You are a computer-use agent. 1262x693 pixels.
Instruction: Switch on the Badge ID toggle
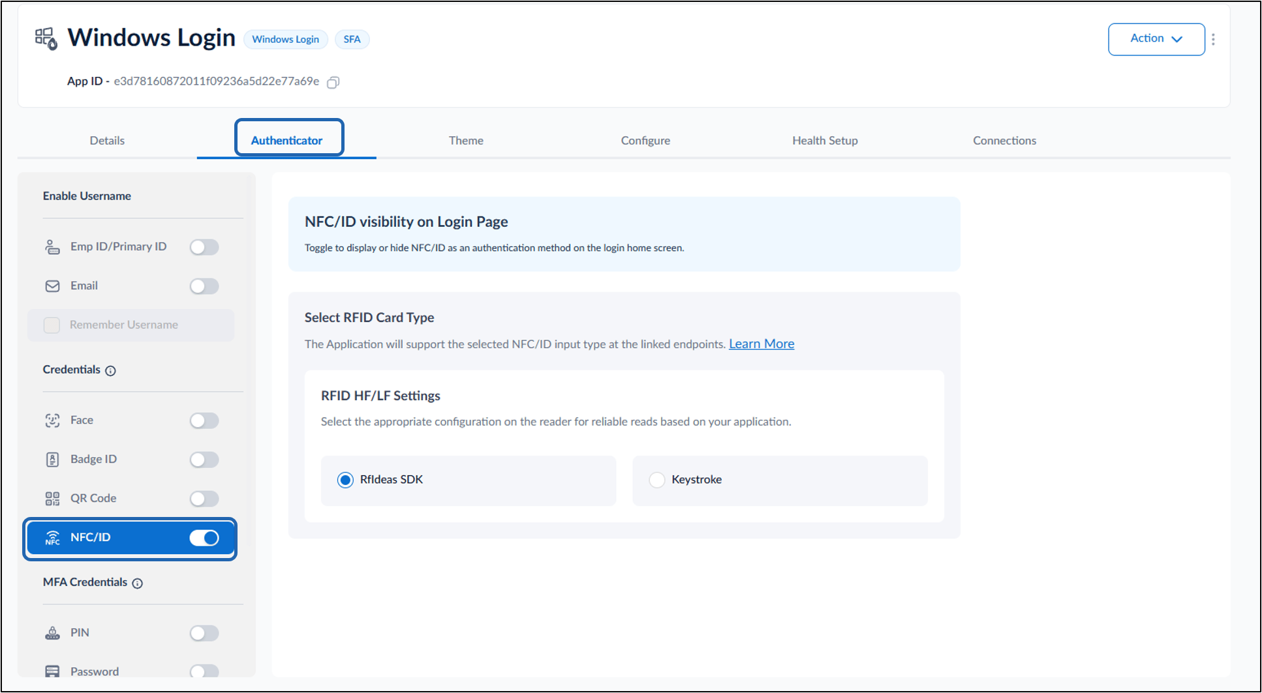(x=204, y=460)
